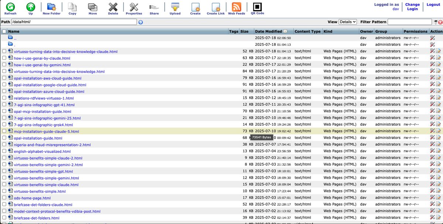Select checkbox for model-context-protocol-benefits-vdibia-post.html

click(x=4, y=211)
